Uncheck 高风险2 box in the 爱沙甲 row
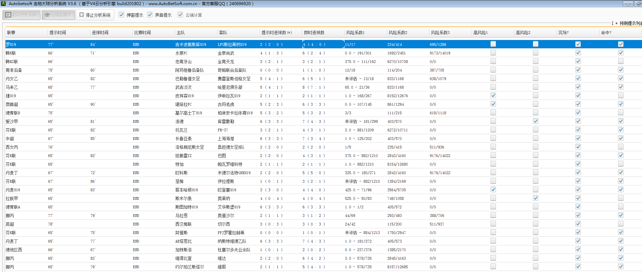 [x=536, y=121]
